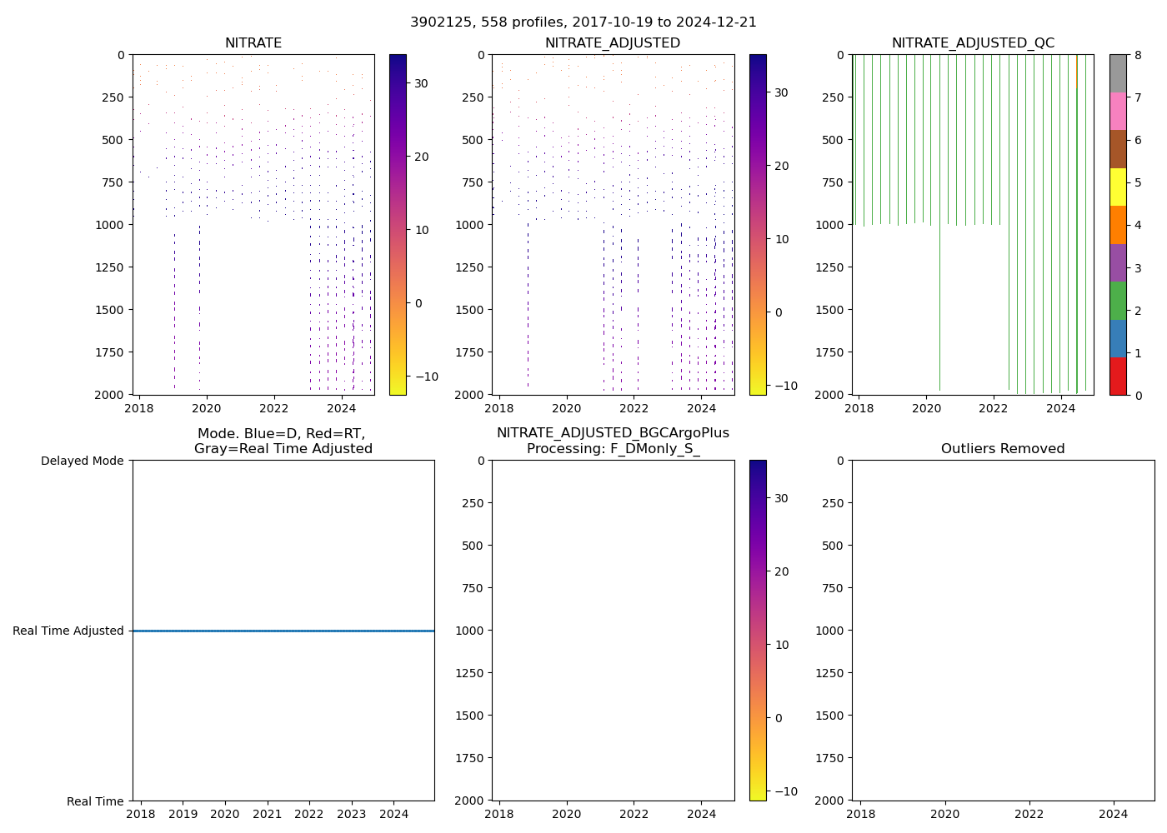1167x833 pixels.
Task: Click the red segment of the QC colorbar
Action: click(1118, 377)
